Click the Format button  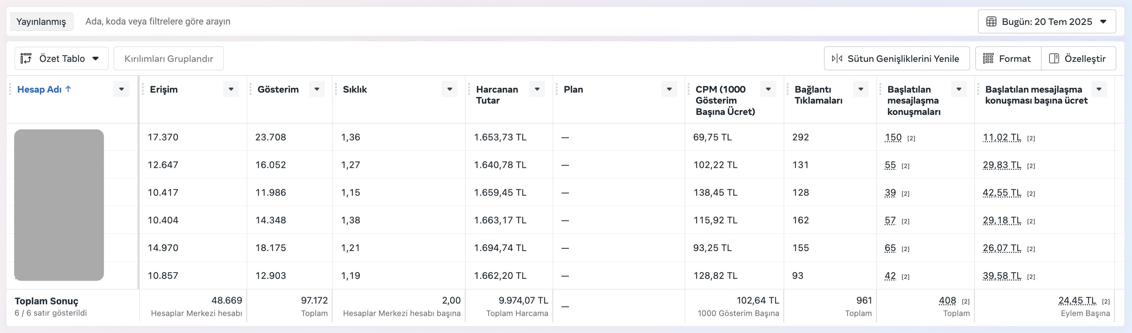[x=1008, y=58]
